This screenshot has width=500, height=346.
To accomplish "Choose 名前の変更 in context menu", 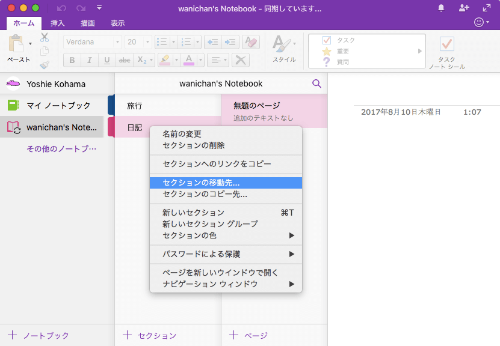I will coord(226,134).
